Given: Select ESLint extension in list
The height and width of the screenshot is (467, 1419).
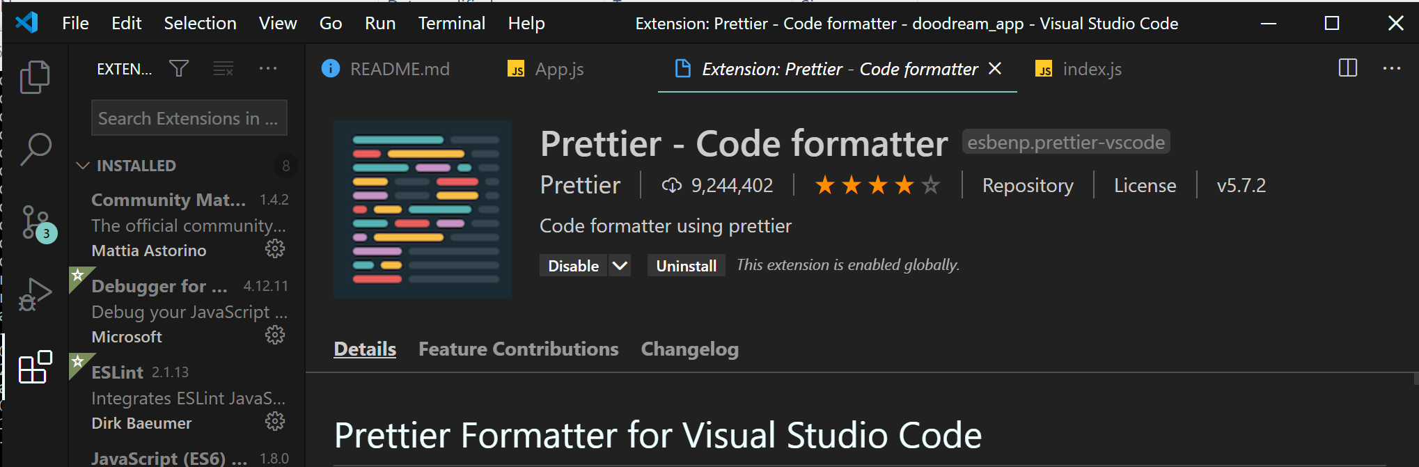Looking at the screenshot, I should pyautogui.click(x=187, y=397).
